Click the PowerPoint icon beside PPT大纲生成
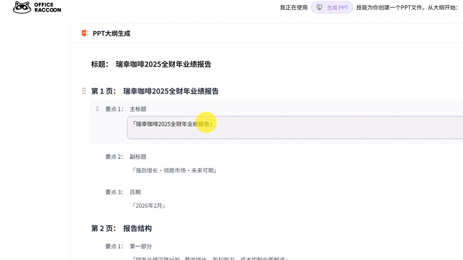This screenshot has width=463, height=260. 84,34
